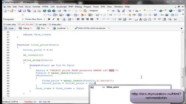Click the radio button form icon in third toolbar
This screenshot has height=104, width=186.
(x=155, y=19)
